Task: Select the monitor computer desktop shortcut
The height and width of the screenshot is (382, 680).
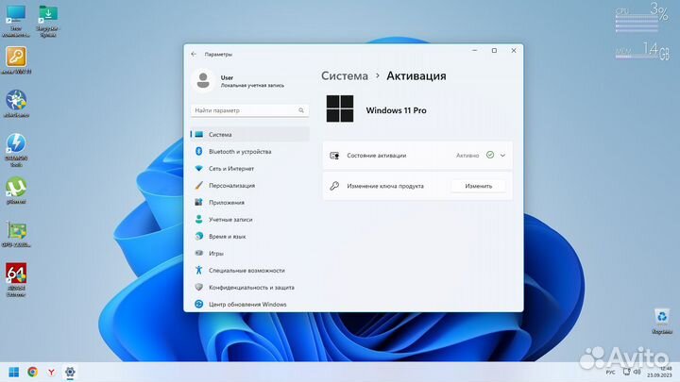Action: [x=16, y=21]
